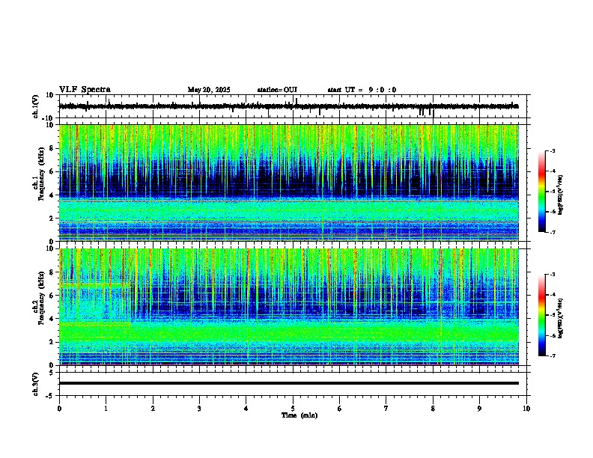Click the "ch.3(V)" axis label
Image resolution: width=593 pixels, height=458 pixels.
tap(36, 384)
